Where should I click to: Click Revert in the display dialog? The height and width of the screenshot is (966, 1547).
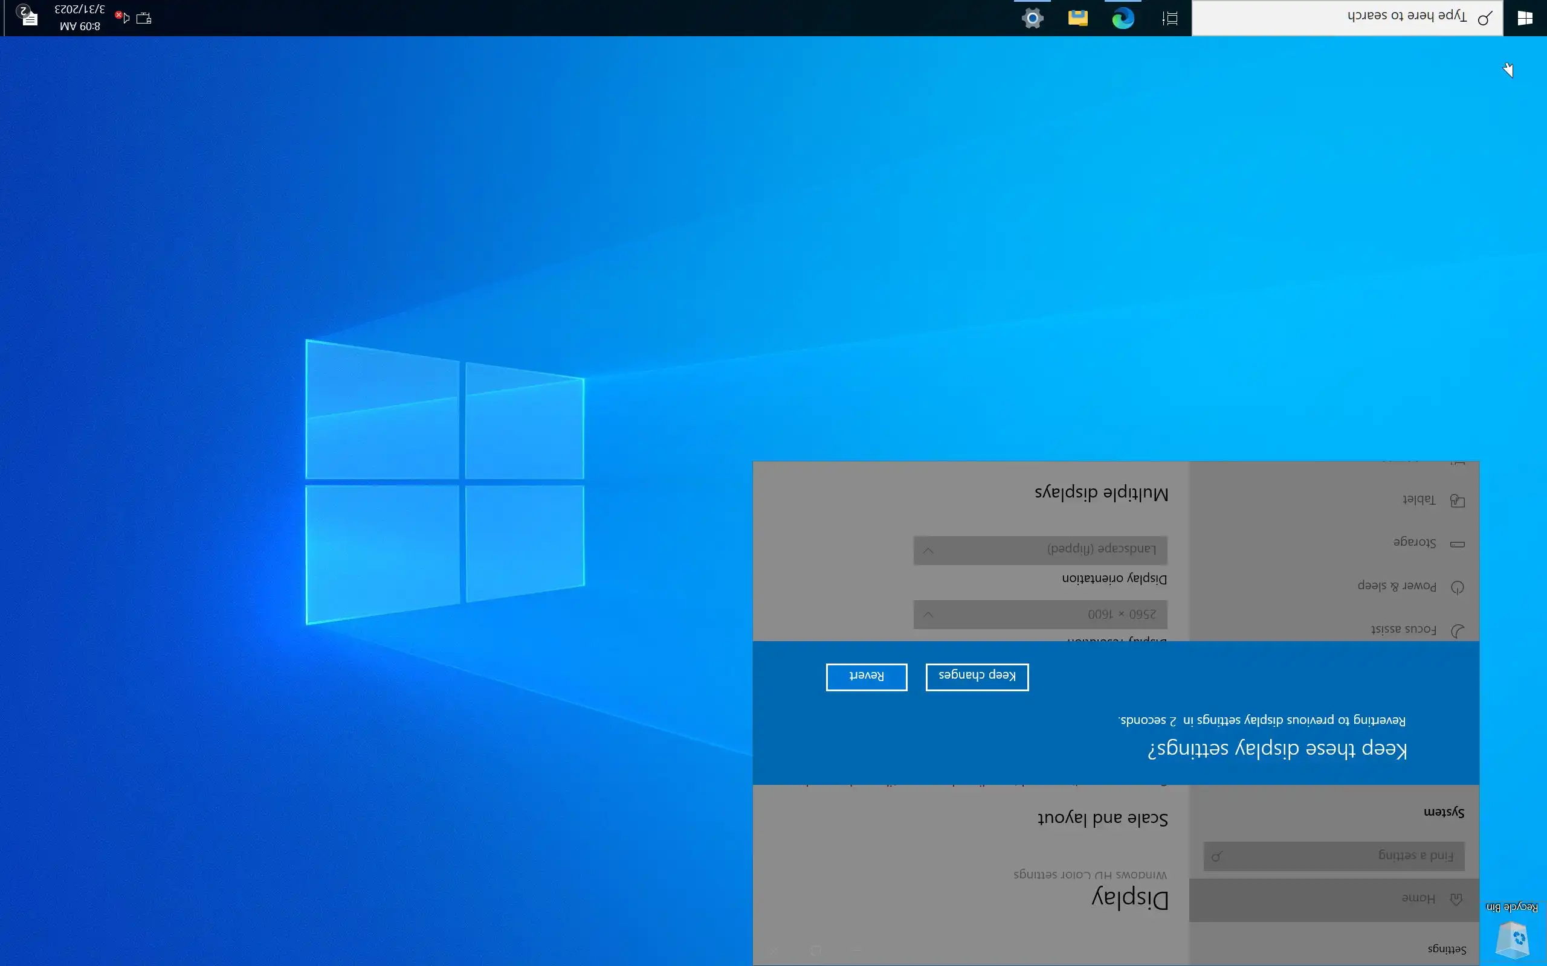pos(866,676)
